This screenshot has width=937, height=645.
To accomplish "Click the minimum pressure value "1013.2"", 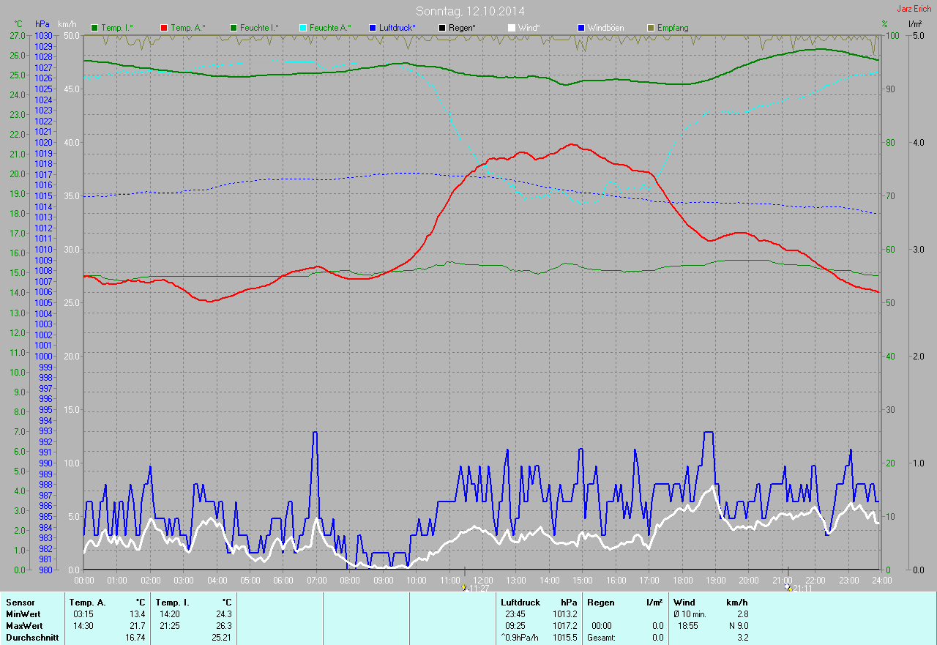I will point(564,614).
